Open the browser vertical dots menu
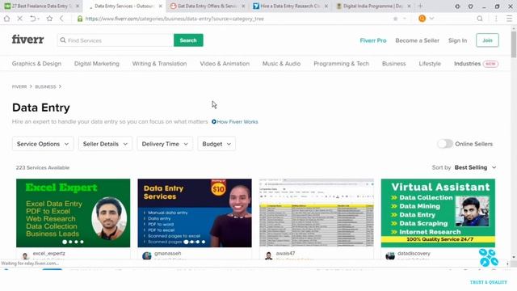517x291 pixels. (x=496, y=19)
